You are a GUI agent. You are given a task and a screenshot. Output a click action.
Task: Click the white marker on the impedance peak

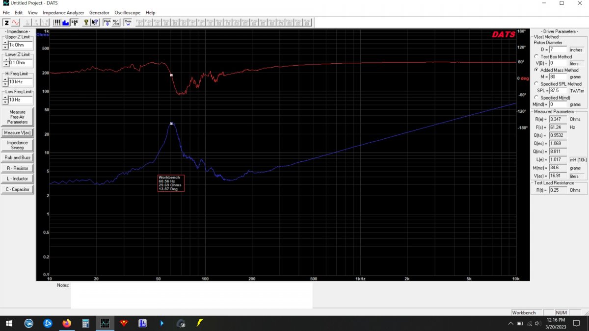coord(171,124)
